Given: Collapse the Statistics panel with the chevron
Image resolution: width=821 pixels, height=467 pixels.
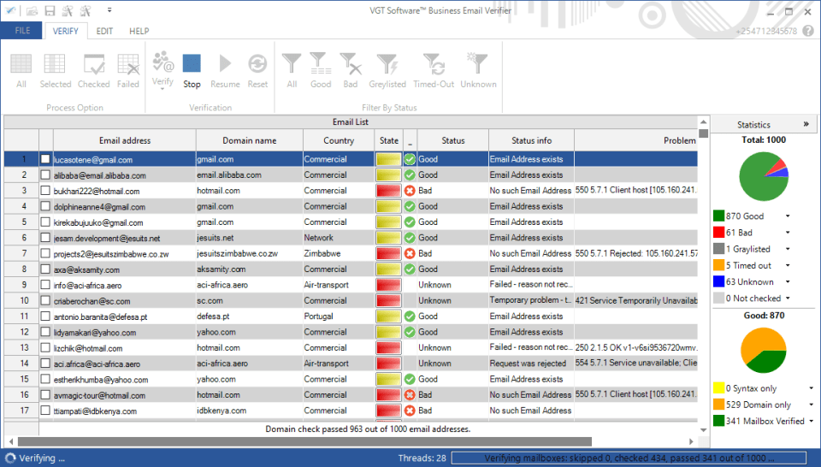Looking at the screenshot, I should click(806, 124).
